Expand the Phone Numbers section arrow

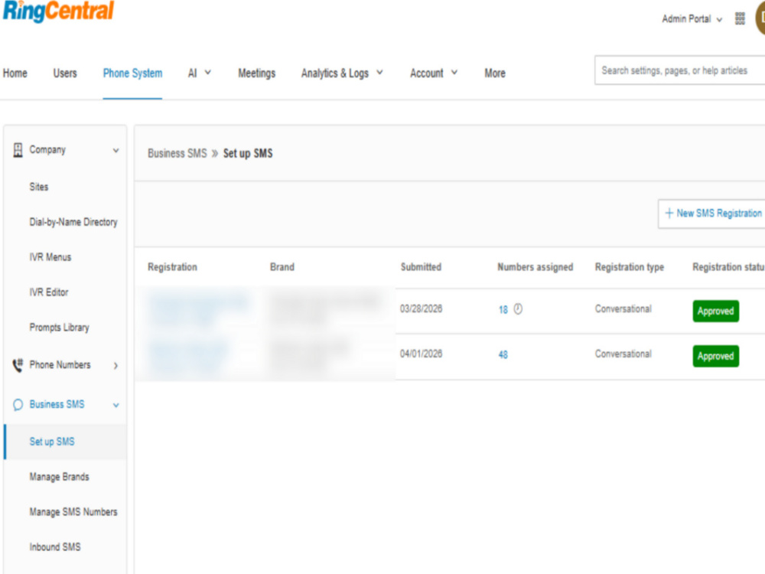(116, 366)
